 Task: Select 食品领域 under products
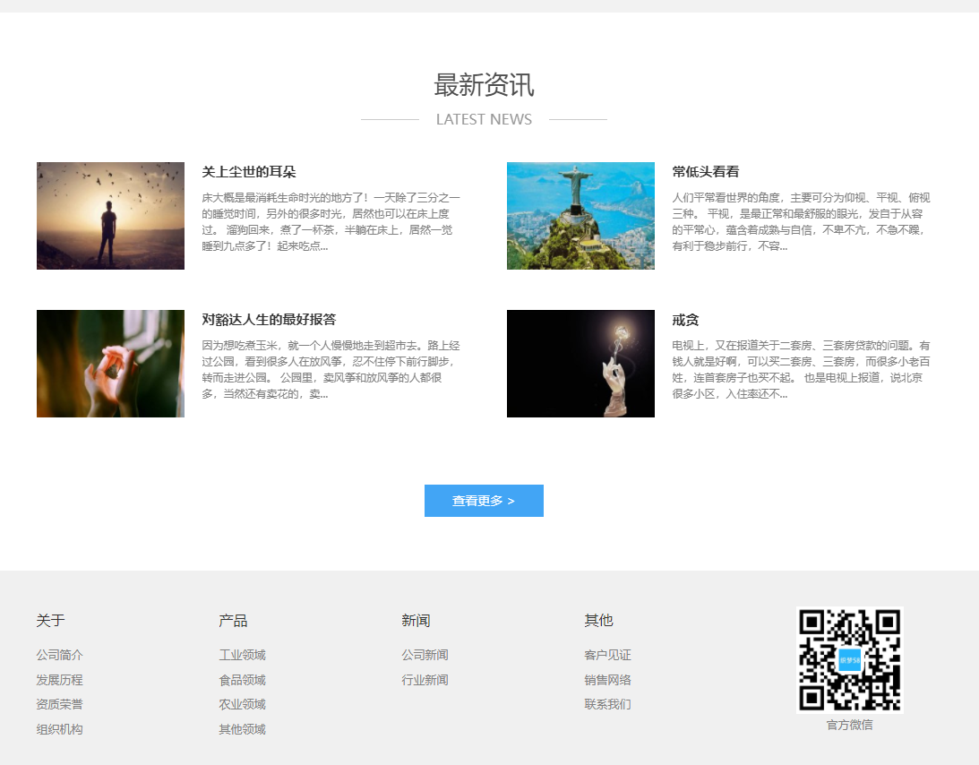pos(242,680)
